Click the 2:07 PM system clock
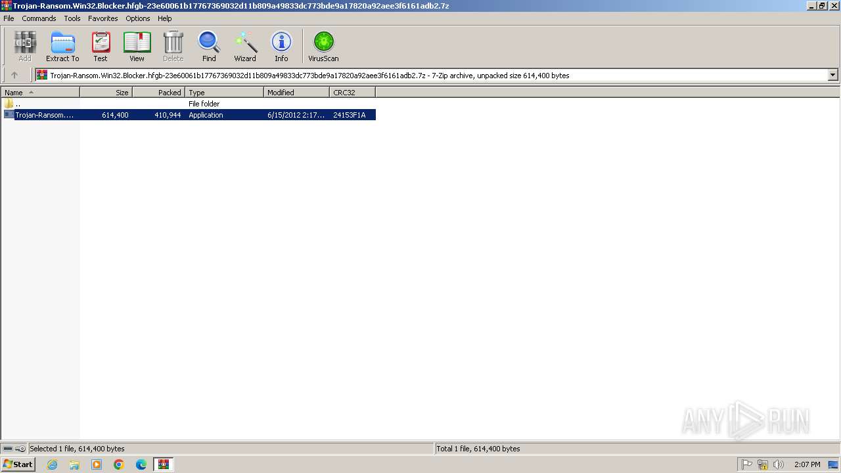841x473 pixels. [807, 464]
